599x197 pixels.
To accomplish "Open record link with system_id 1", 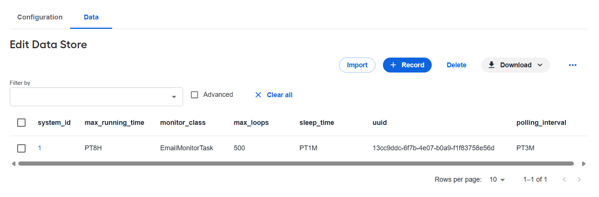I will click(x=39, y=148).
